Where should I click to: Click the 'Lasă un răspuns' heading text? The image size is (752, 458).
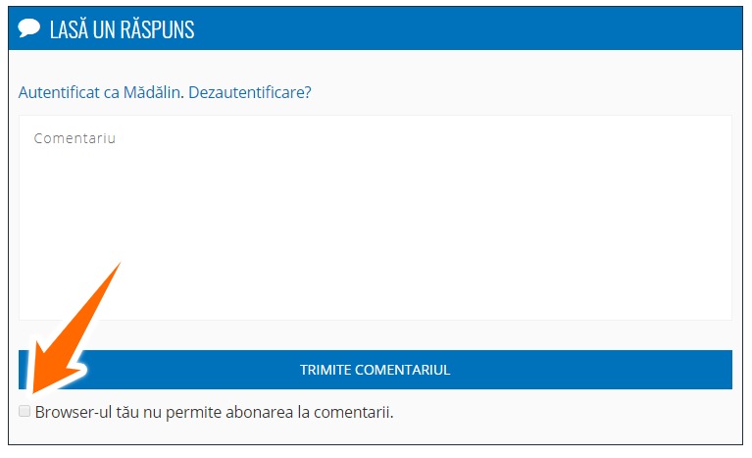[123, 28]
